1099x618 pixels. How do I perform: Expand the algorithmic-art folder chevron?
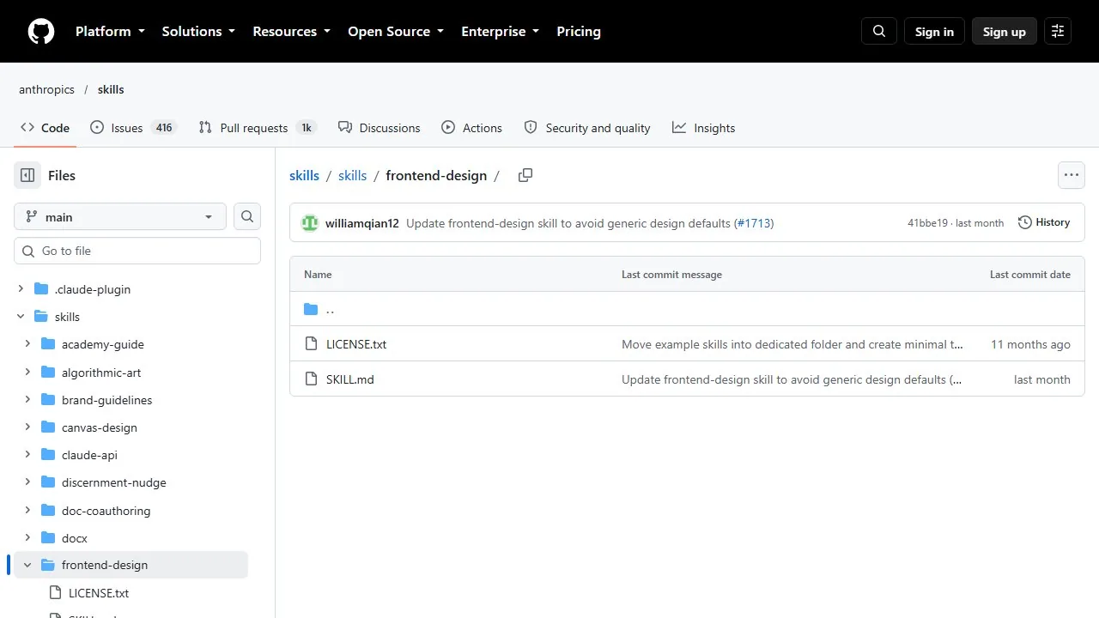(x=27, y=373)
